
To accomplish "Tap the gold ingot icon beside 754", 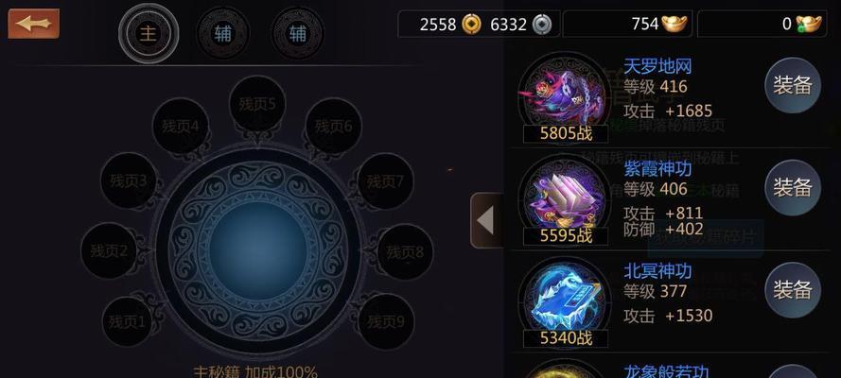I will coord(675,24).
